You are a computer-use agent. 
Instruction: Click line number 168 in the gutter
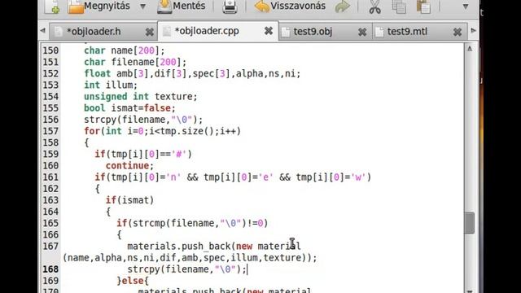click(x=50, y=269)
